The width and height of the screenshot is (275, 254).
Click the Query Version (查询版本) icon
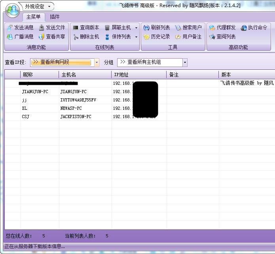76,28
